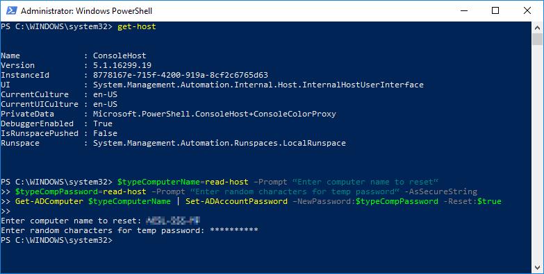
Task: Click the DebuggerEnabled True value
Action: click(x=103, y=123)
